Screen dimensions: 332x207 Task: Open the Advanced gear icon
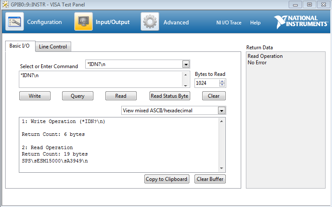point(150,21)
